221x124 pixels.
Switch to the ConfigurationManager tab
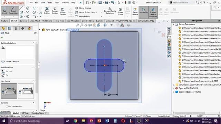click(x=16, y=28)
